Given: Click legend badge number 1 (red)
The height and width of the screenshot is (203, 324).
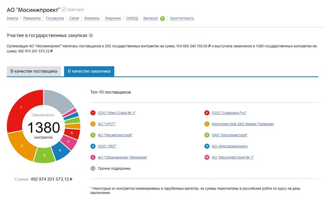Looking at the screenshot, I should pyautogui.click(x=93, y=113).
